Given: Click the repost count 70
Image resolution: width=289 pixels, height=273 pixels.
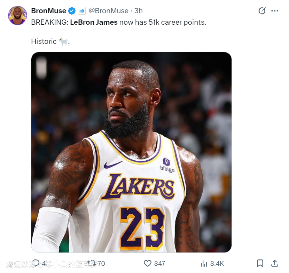Looking at the screenshot, I should (101, 263).
